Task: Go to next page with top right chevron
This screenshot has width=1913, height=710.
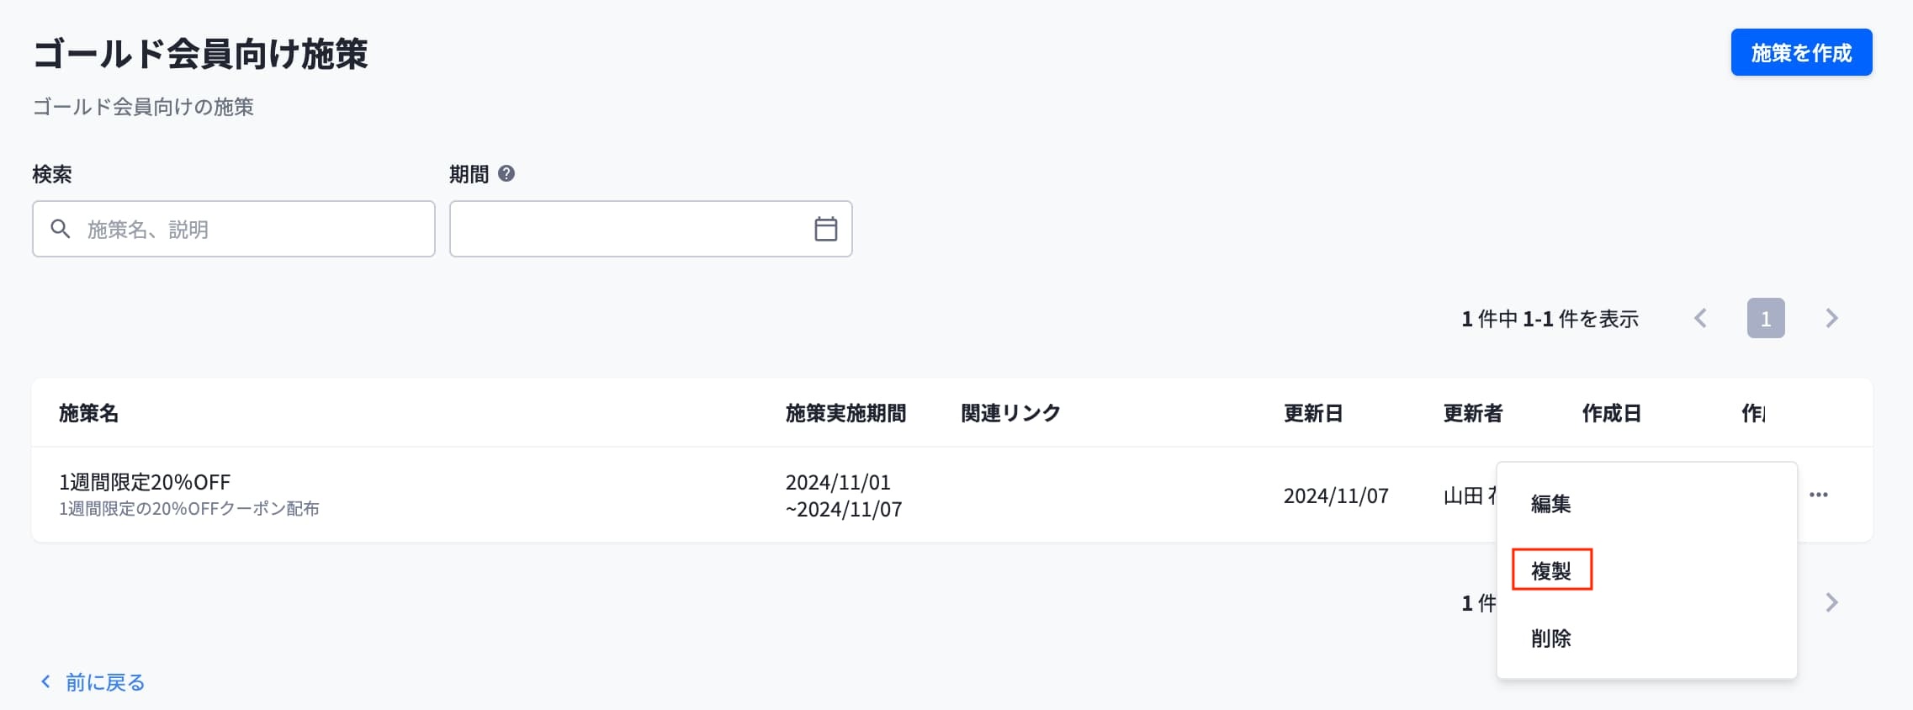Action: [x=1831, y=318]
